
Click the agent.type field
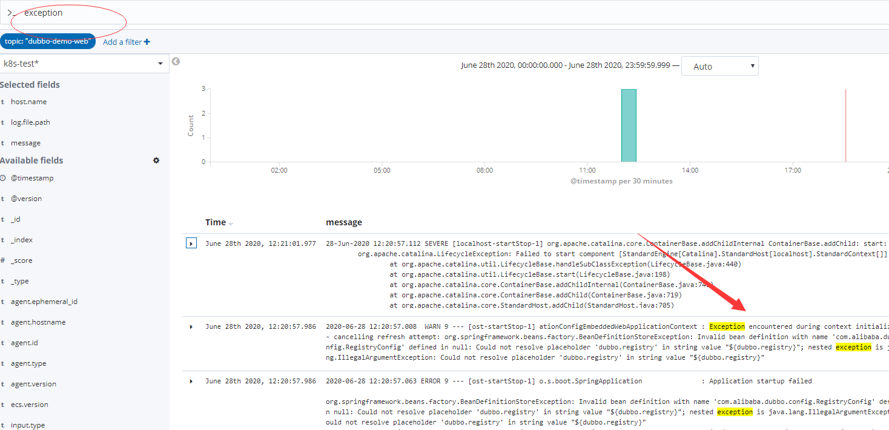pyautogui.click(x=28, y=363)
